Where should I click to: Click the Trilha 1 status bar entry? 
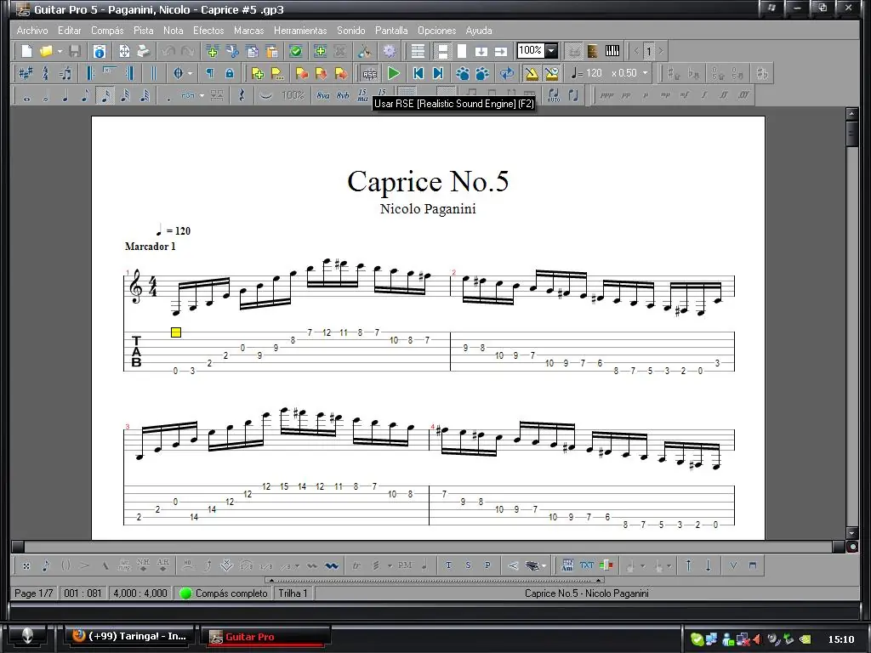pos(293,593)
